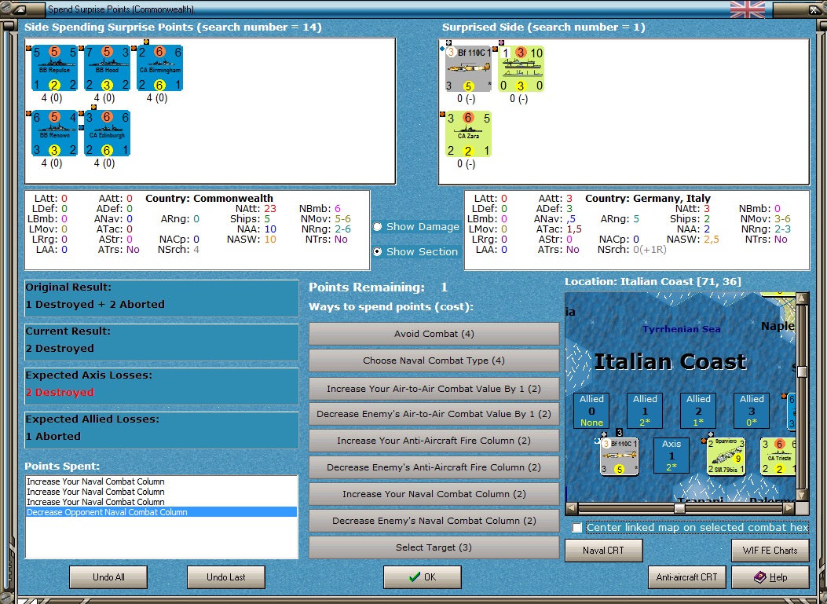The image size is (827, 604).
Task: Click the Sparviero SM.79bis counter on map
Action: point(725,456)
